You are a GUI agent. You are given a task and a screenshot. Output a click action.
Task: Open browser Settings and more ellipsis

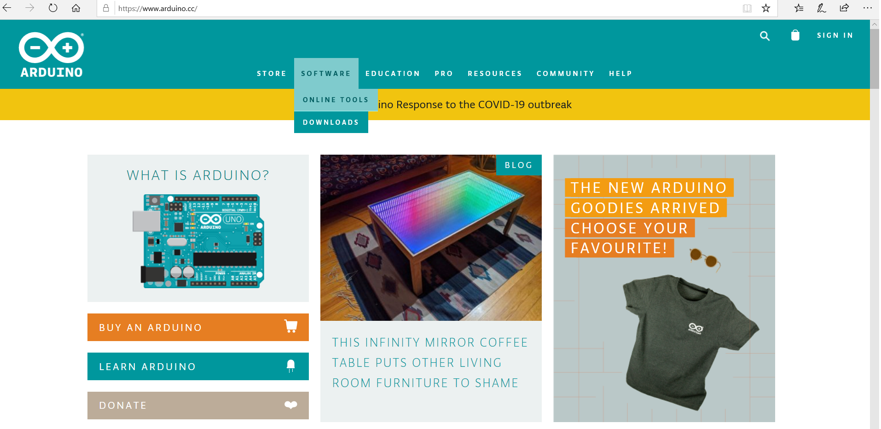(868, 8)
